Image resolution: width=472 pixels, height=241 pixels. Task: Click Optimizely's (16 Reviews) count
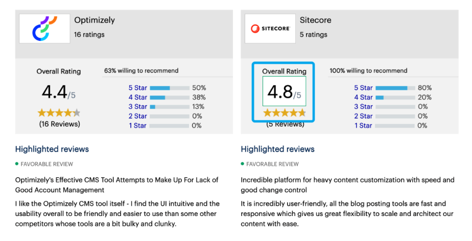59,124
